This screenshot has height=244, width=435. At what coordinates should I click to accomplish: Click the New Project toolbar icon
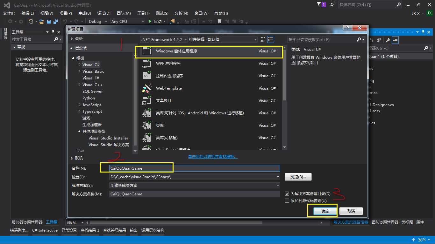pos(31,21)
